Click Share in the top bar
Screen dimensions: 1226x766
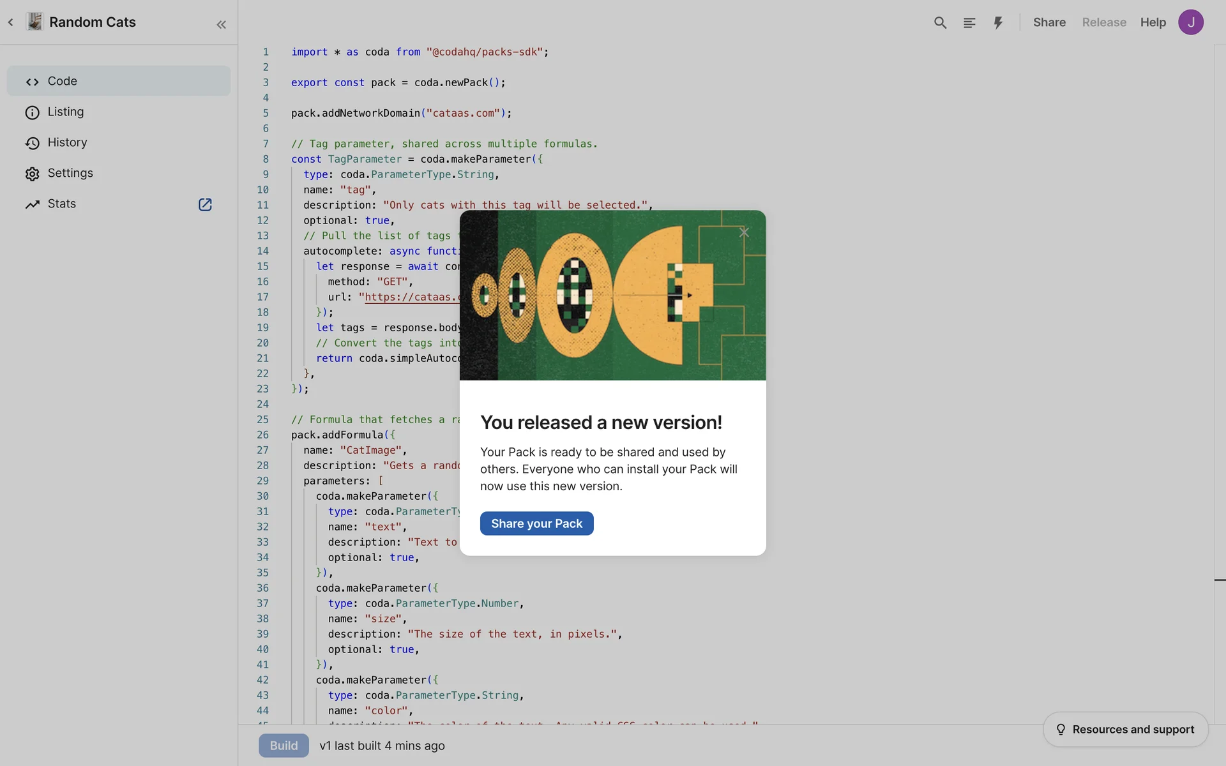(x=1049, y=22)
